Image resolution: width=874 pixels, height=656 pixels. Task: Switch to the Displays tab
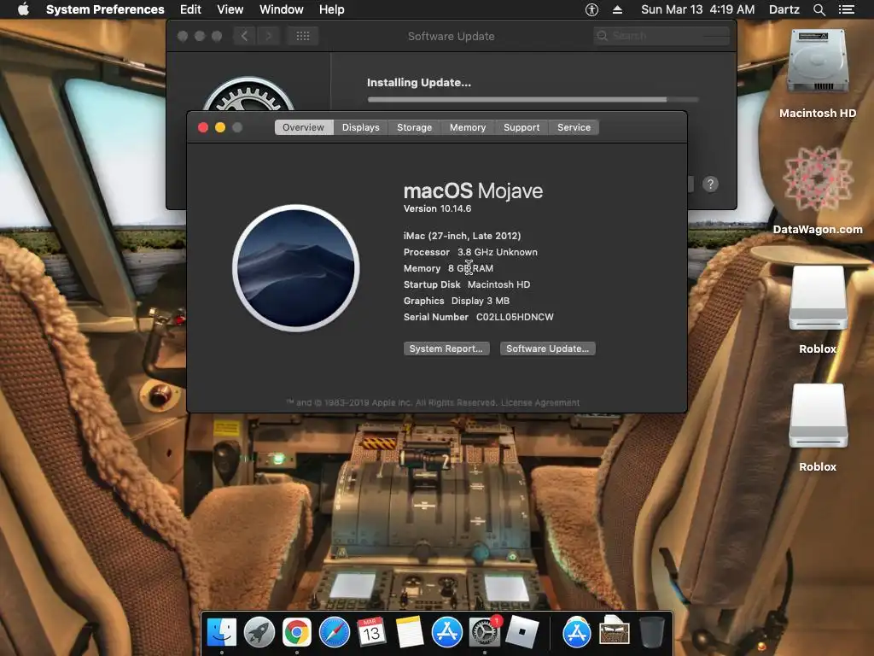coord(361,127)
